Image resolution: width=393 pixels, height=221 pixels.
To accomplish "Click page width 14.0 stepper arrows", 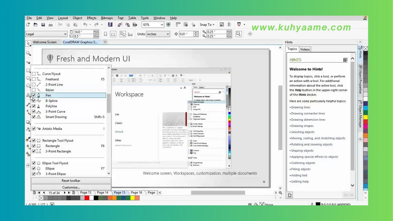I will pyautogui.click(x=96, y=32).
